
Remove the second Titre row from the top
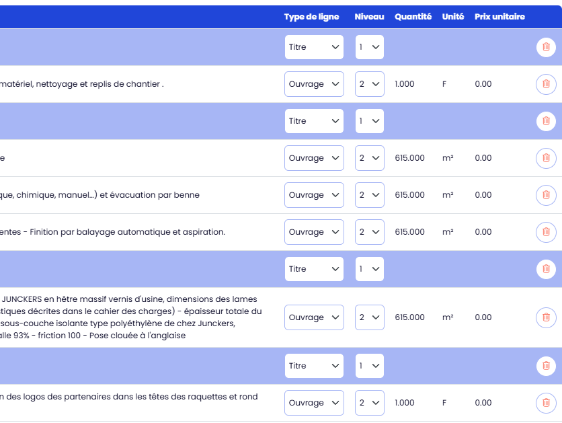(545, 121)
